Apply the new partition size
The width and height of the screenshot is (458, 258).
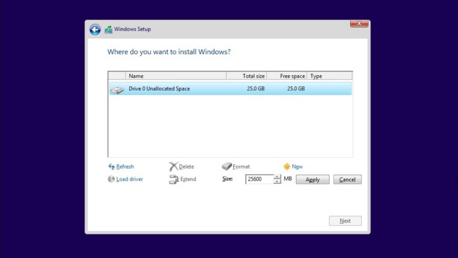(312, 179)
